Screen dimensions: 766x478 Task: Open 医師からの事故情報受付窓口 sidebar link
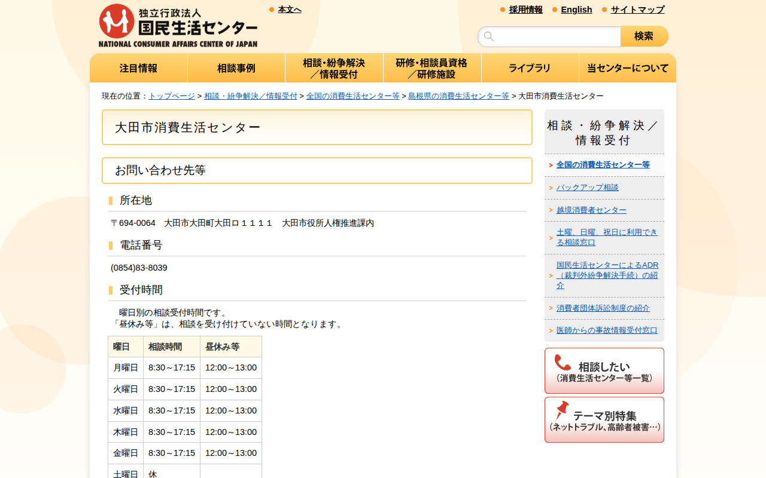coord(607,330)
